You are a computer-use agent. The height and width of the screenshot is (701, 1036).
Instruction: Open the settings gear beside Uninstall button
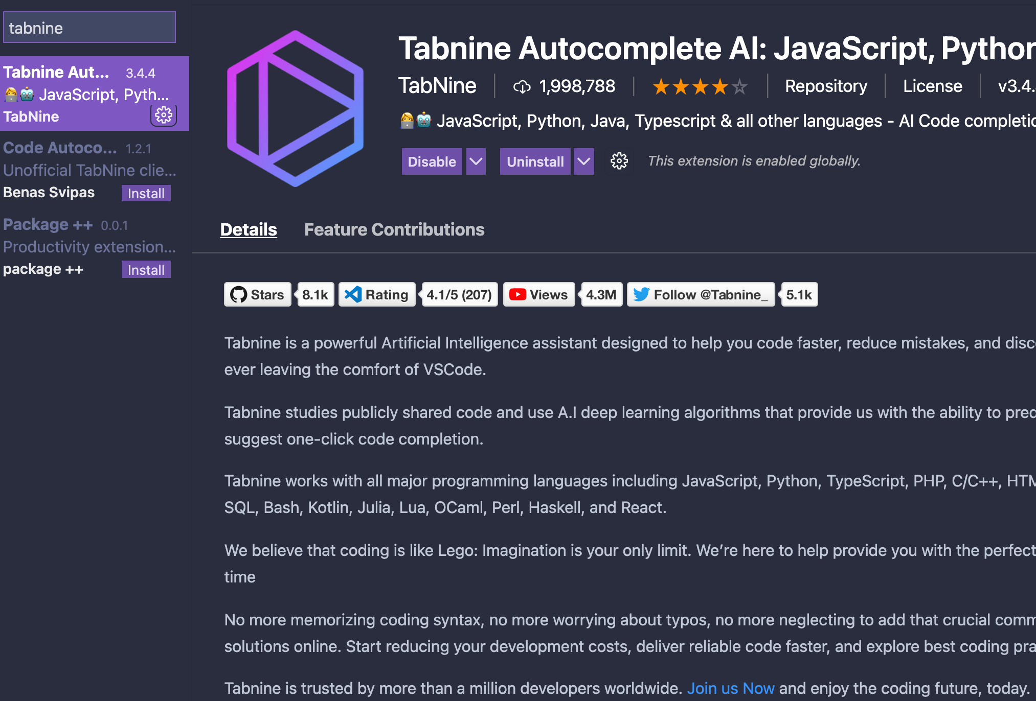619,161
